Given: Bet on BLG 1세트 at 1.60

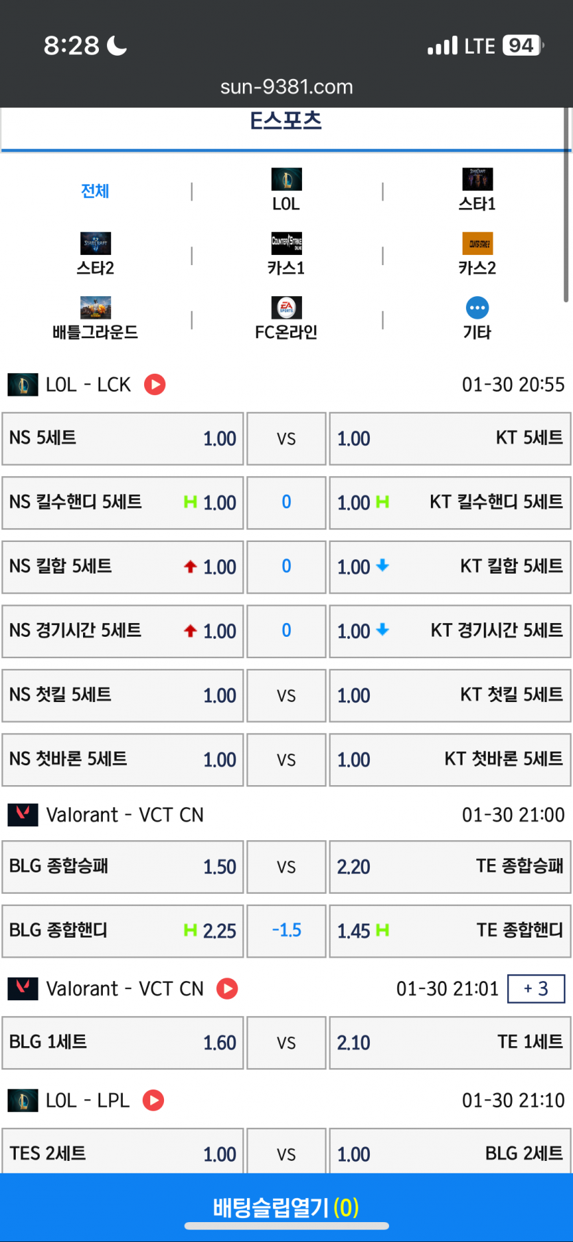Looking at the screenshot, I should click(123, 1043).
